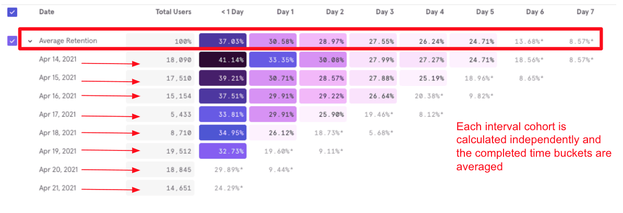Click the 30.08% Day 2 cell
This screenshot has width=623, height=213.
click(323, 60)
